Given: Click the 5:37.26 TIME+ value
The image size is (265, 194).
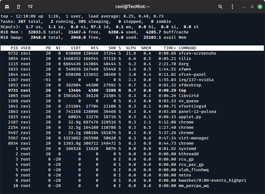Looking at the screenshot, I should coord(167,133).
